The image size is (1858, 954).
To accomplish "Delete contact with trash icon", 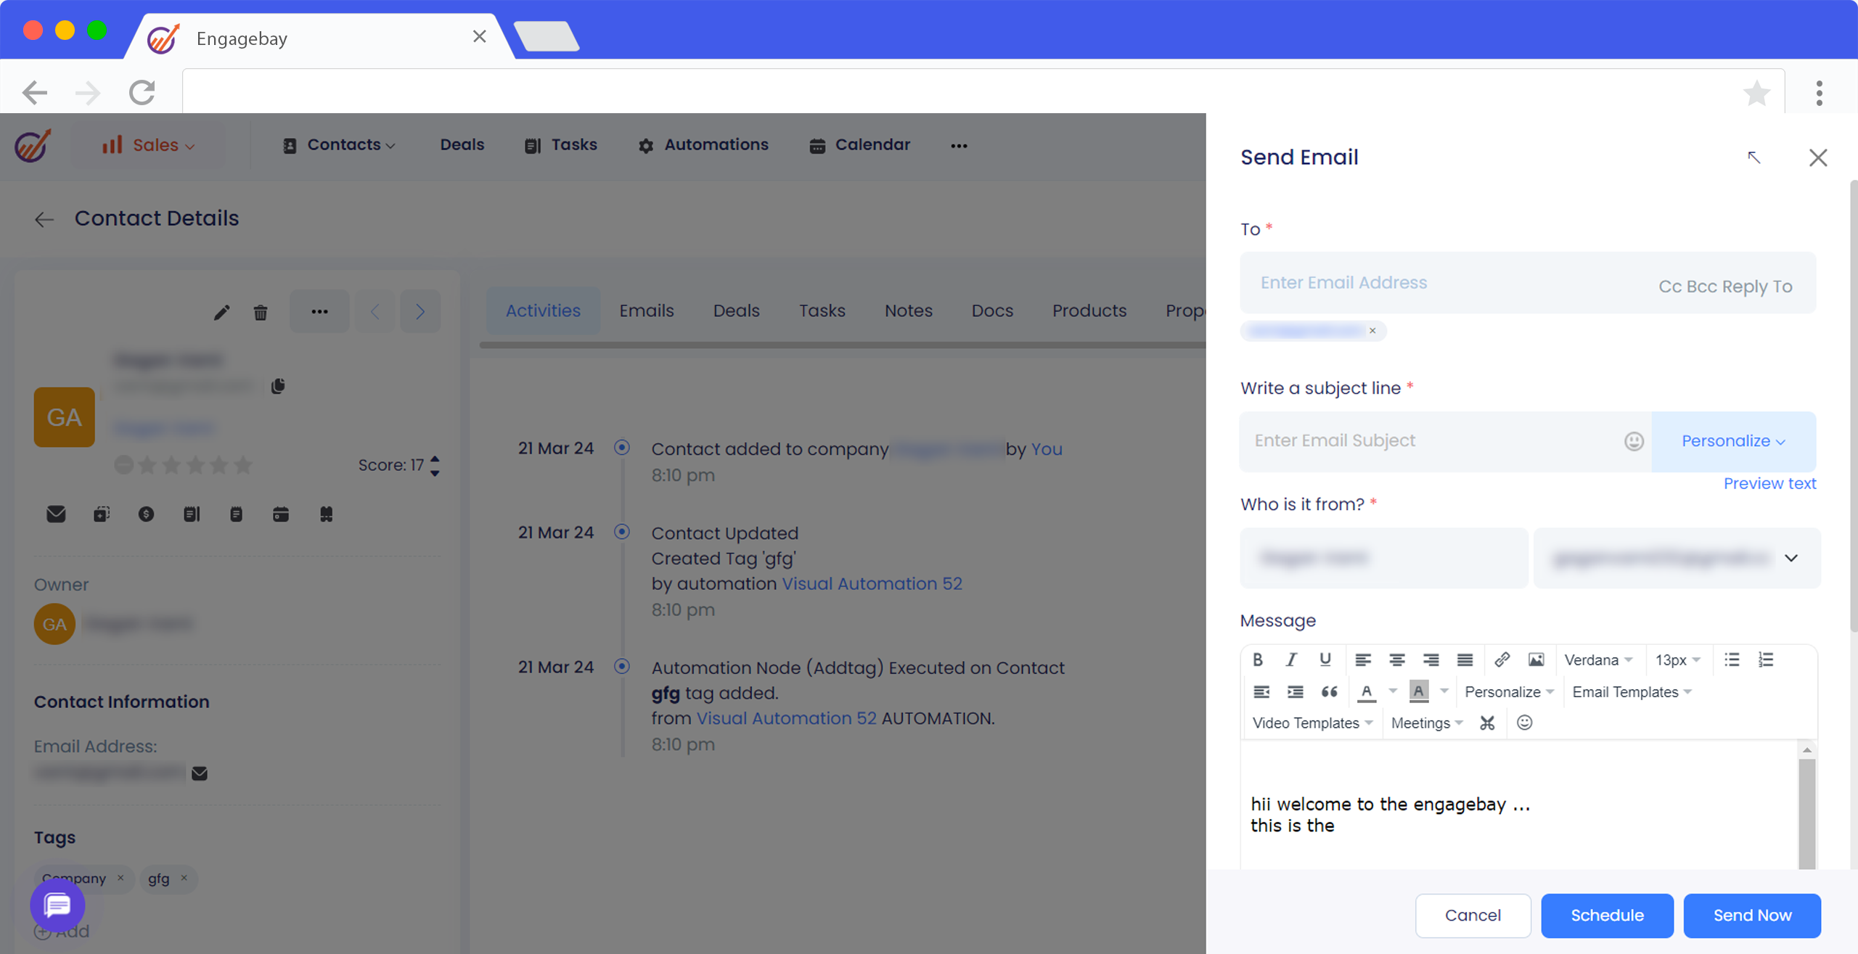I will click(261, 312).
